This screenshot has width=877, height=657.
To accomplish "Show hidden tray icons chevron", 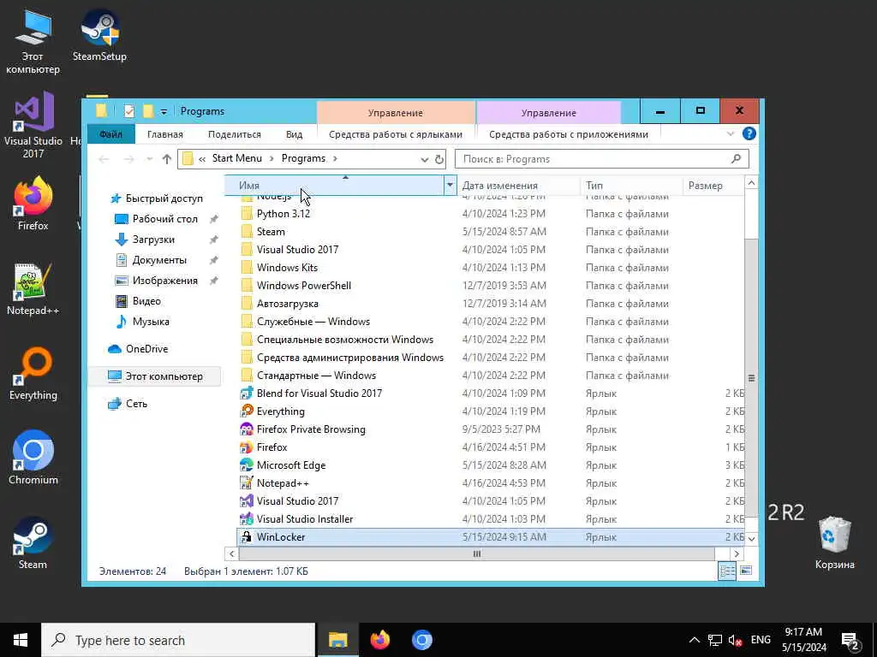I will point(694,640).
